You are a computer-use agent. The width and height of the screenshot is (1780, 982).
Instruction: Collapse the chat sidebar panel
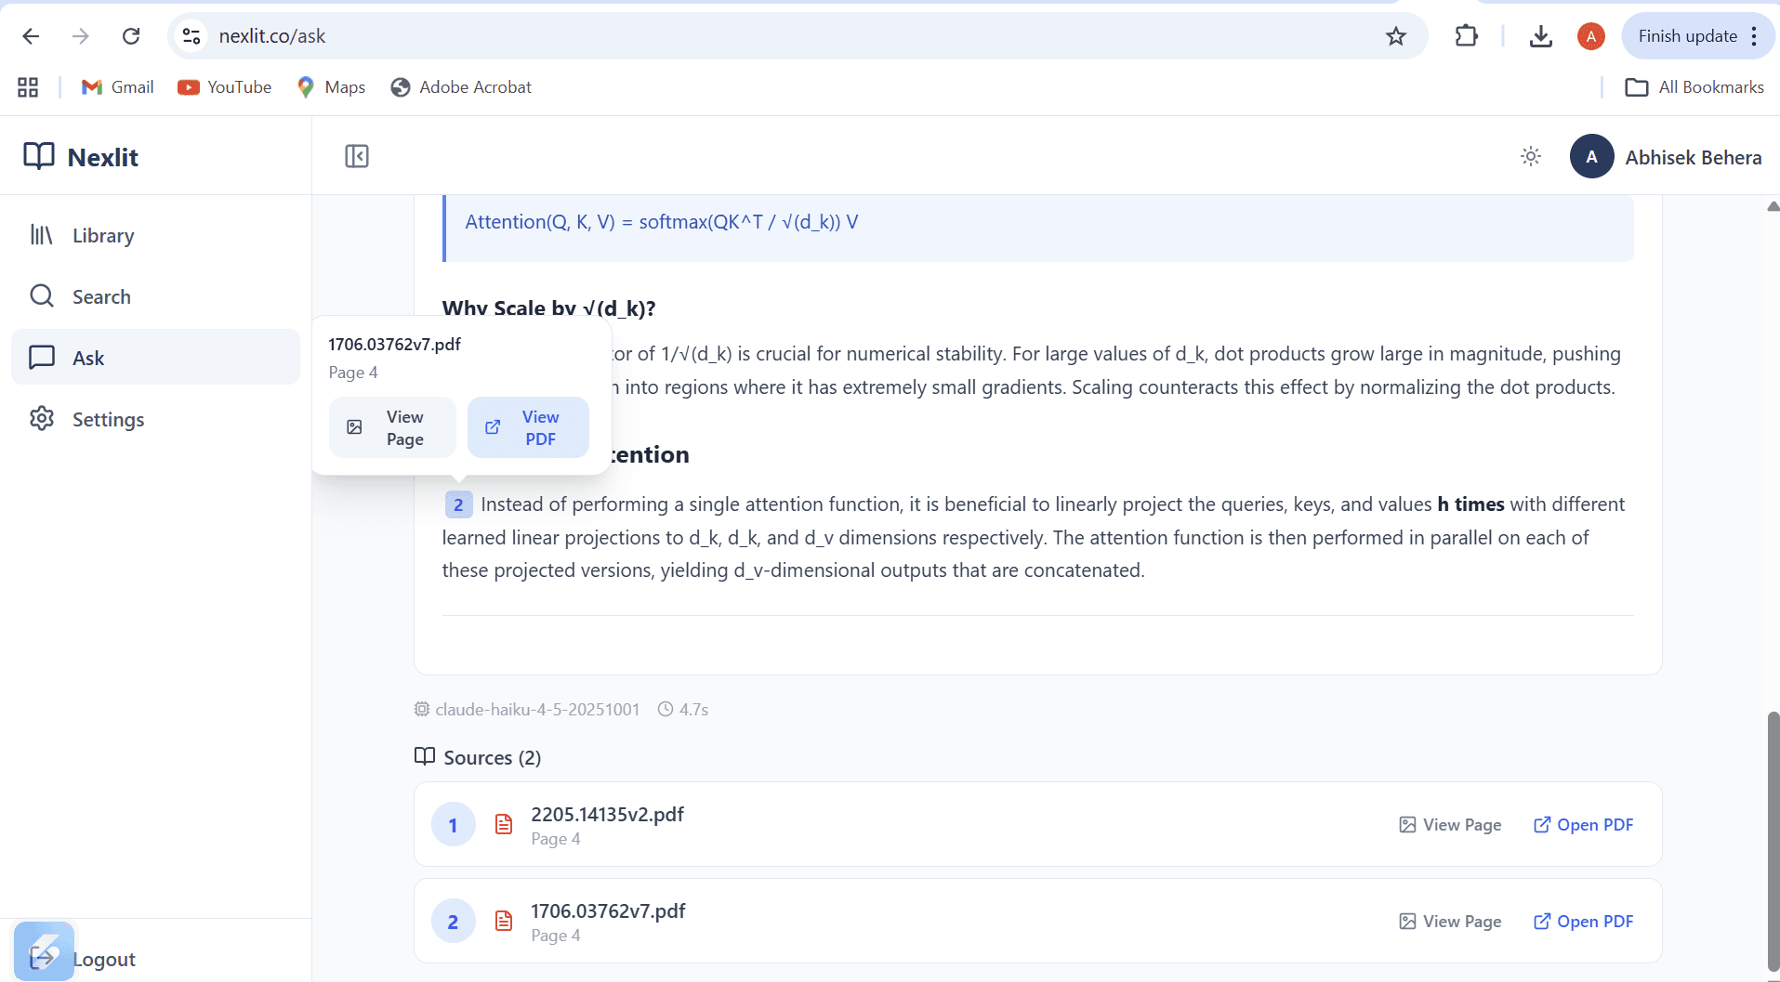[x=357, y=156]
